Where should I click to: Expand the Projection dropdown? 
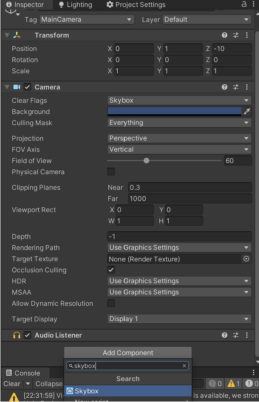point(179,138)
